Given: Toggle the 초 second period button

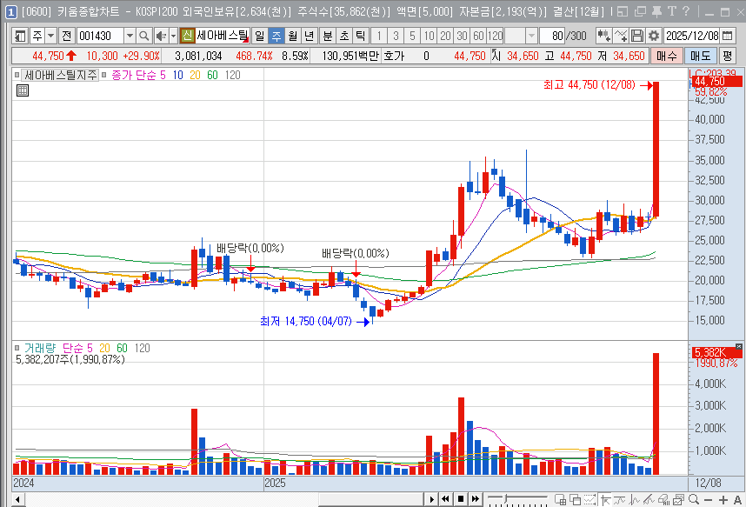Looking at the screenshot, I should pos(344,36).
